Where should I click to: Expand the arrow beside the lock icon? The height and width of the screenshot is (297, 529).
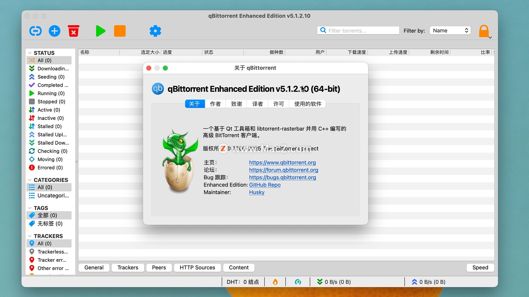490,38
